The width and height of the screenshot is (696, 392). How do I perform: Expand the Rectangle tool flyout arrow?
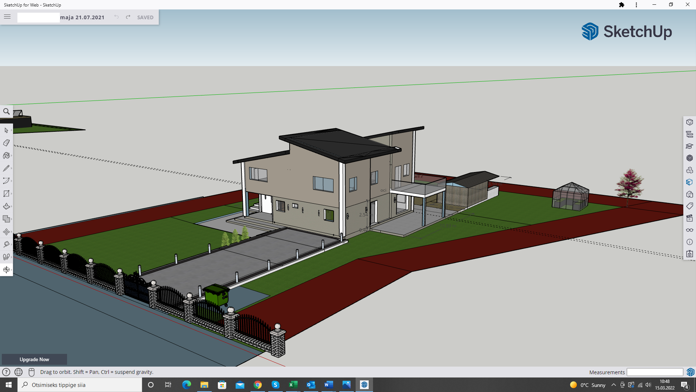(x=12, y=194)
